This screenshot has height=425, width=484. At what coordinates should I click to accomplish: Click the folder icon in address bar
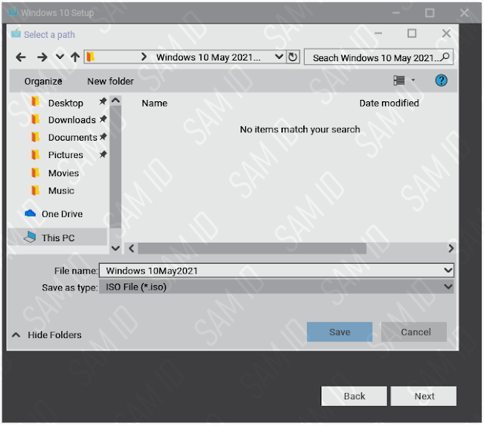[x=91, y=57]
